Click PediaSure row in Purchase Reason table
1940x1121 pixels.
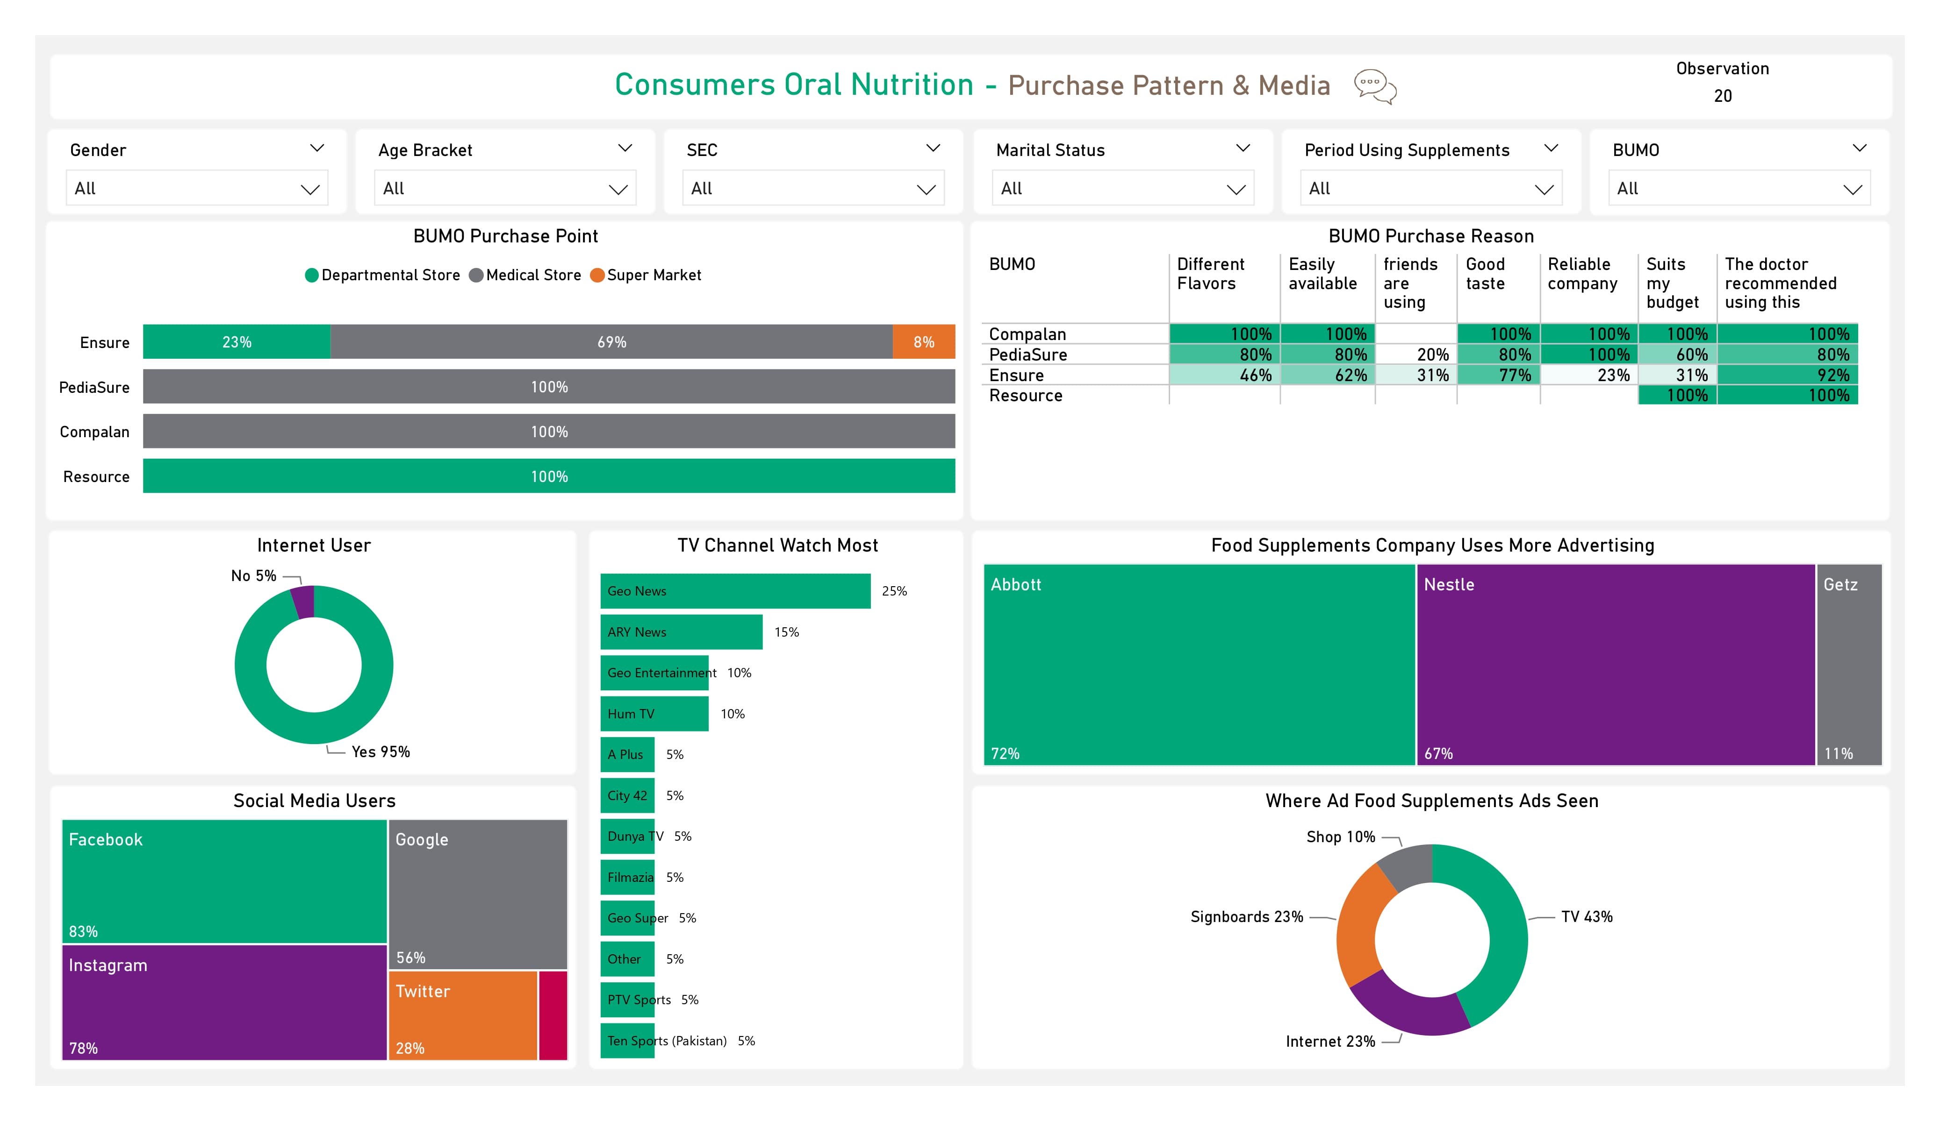[x=1028, y=355]
